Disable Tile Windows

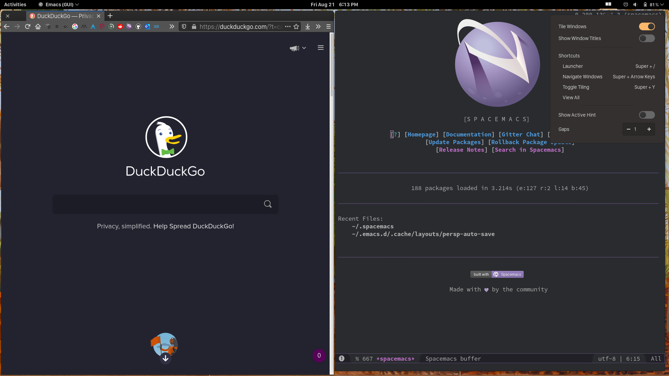[646, 26]
